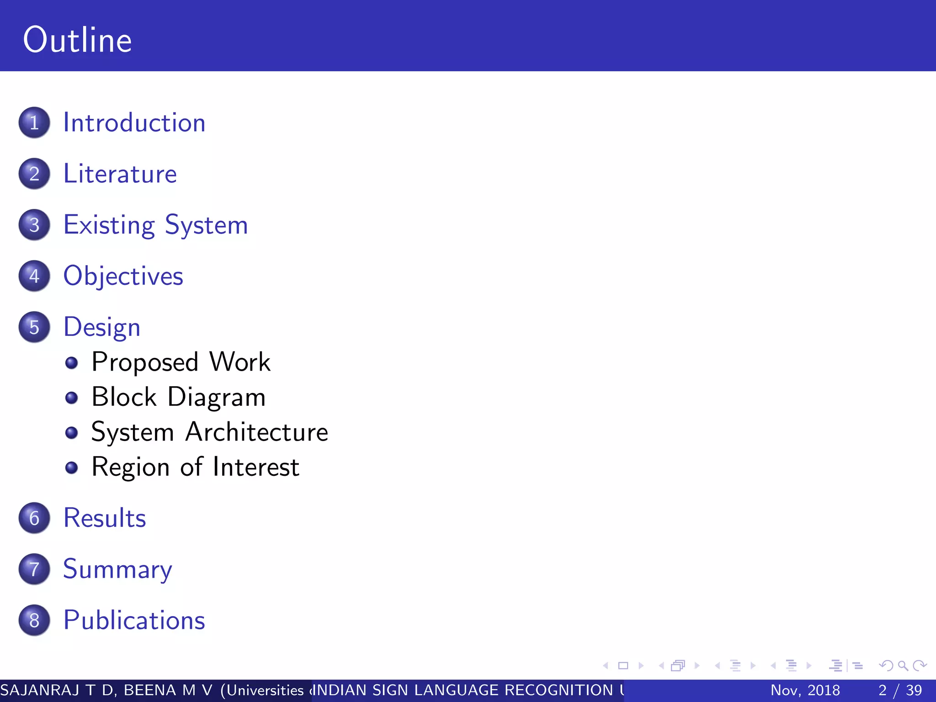Image resolution: width=936 pixels, height=702 pixels.
Task: Click the next slide arrow beside slide icon
Action: (641, 666)
